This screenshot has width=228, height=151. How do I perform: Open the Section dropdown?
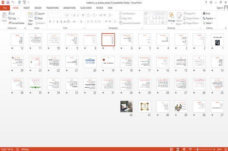[x=40, y=23]
